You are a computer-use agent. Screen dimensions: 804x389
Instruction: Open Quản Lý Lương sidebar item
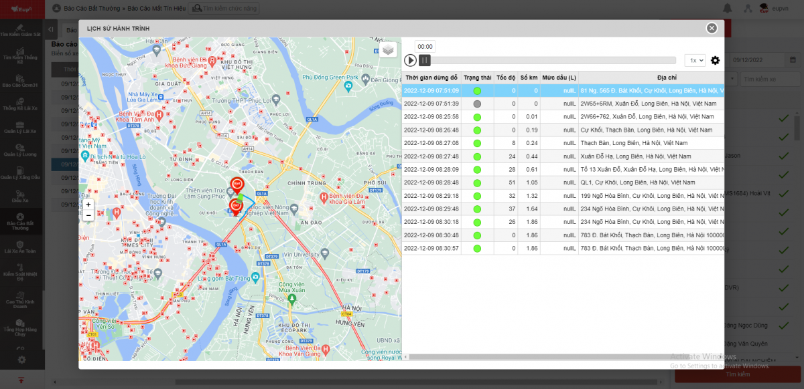coord(22,150)
